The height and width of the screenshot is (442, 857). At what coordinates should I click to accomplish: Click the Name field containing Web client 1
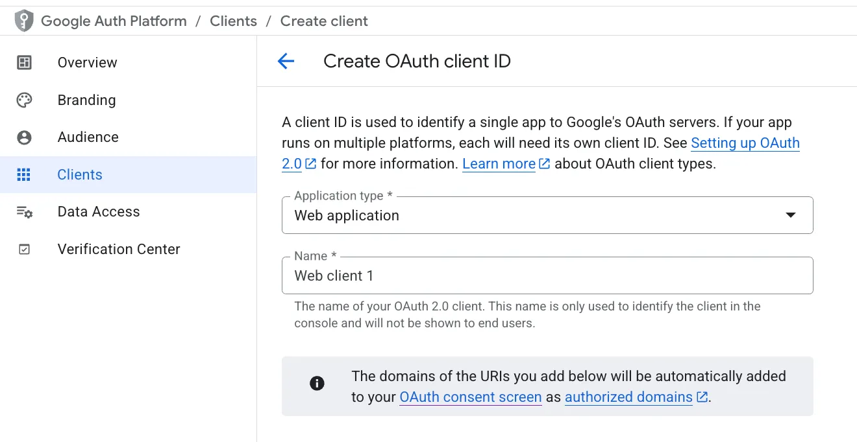pos(547,275)
